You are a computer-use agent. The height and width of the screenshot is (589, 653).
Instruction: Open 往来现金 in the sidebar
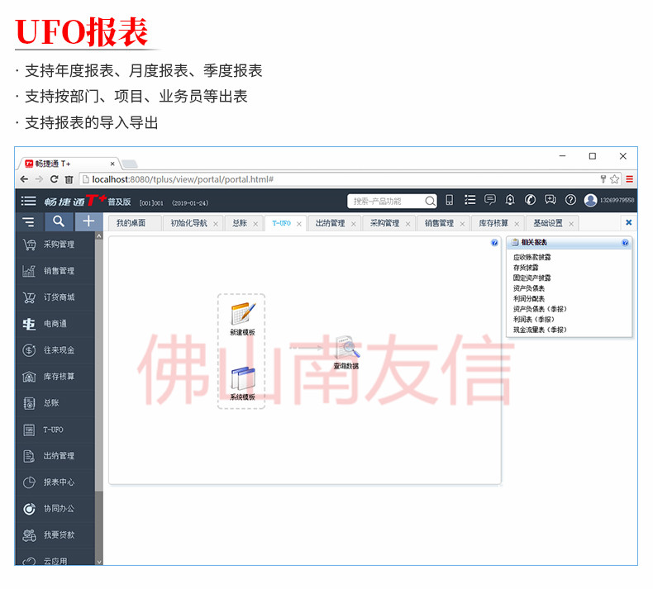click(55, 350)
